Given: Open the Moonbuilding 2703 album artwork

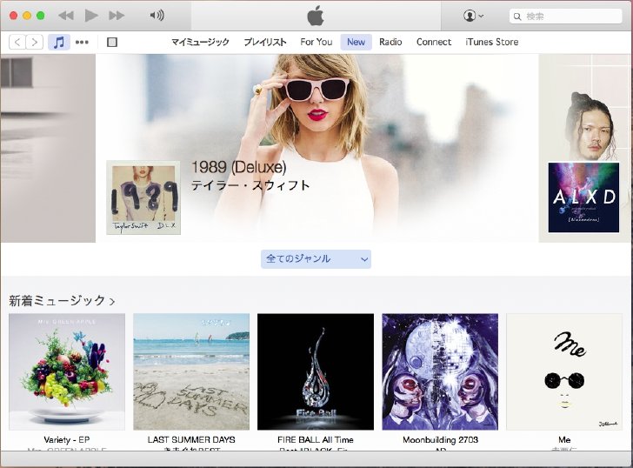Looking at the screenshot, I should [440, 372].
